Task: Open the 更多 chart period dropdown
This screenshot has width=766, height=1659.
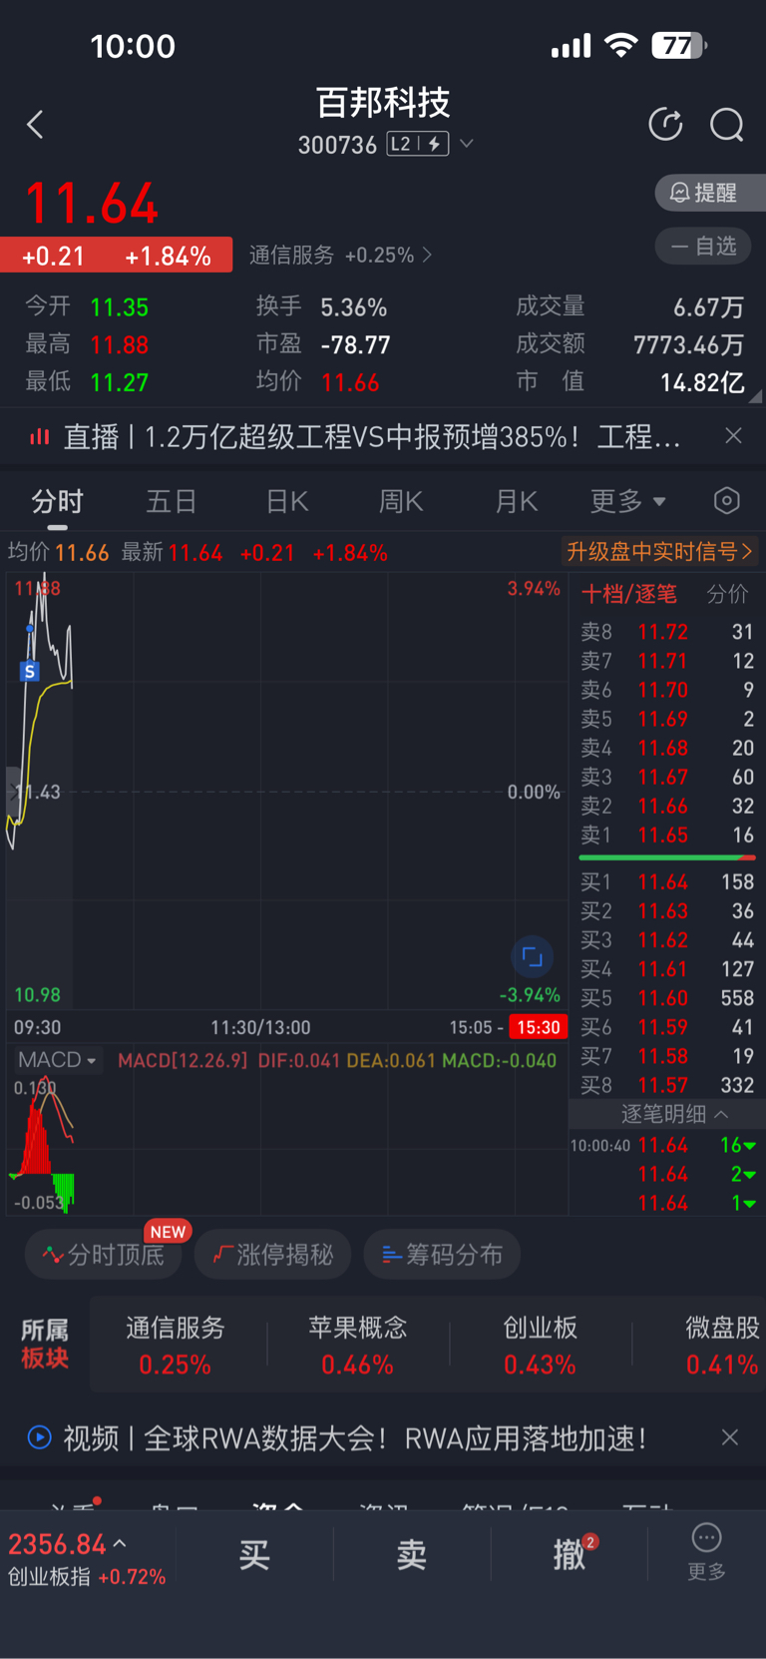Action: click(627, 501)
